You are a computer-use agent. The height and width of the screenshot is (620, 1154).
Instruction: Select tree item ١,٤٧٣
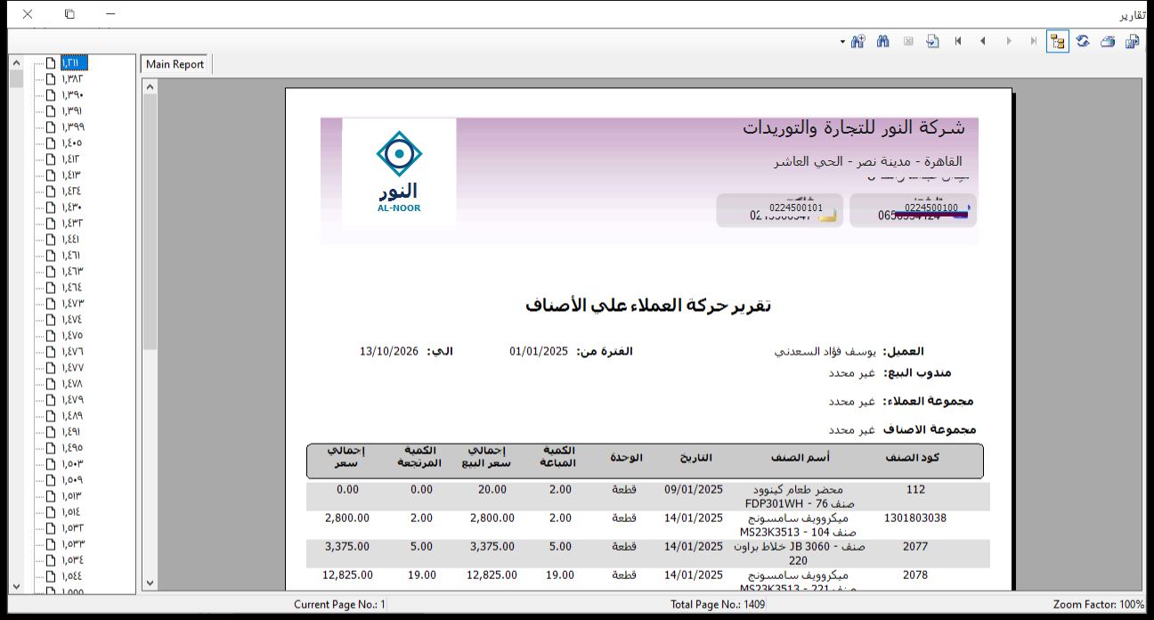(72, 304)
